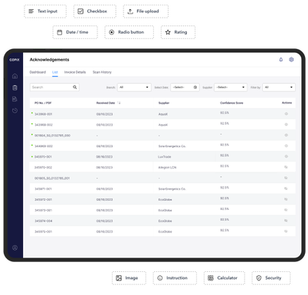Click the action icon for row 344969-002

coord(286,146)
